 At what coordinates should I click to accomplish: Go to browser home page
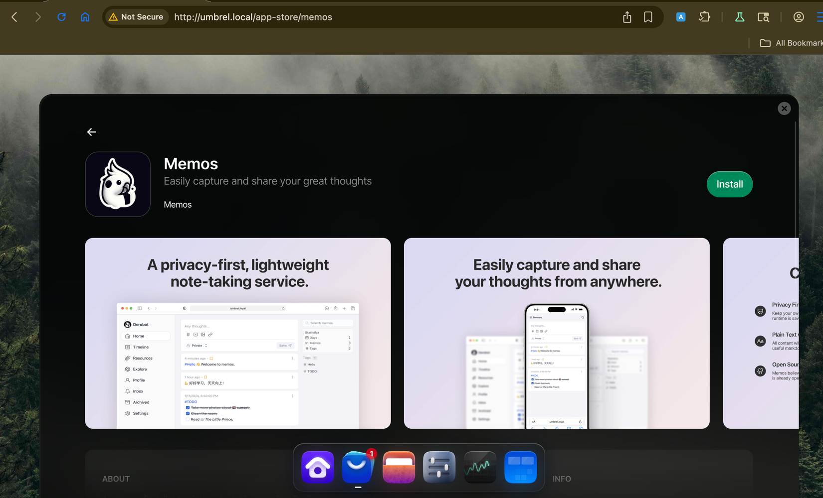tap(85, 17)
